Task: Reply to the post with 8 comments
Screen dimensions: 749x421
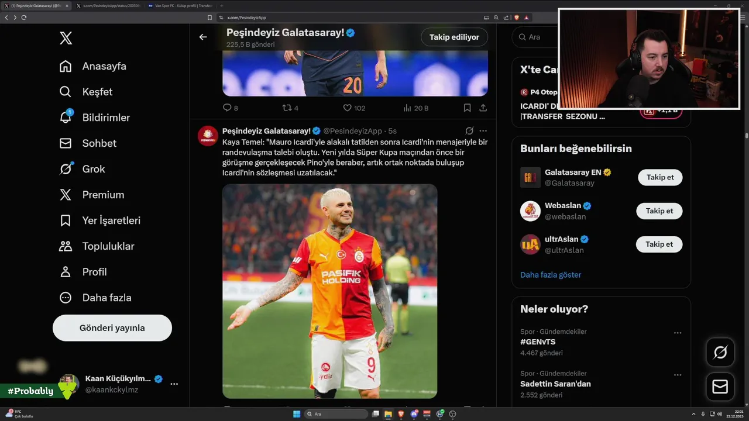Action: (231, 108)
